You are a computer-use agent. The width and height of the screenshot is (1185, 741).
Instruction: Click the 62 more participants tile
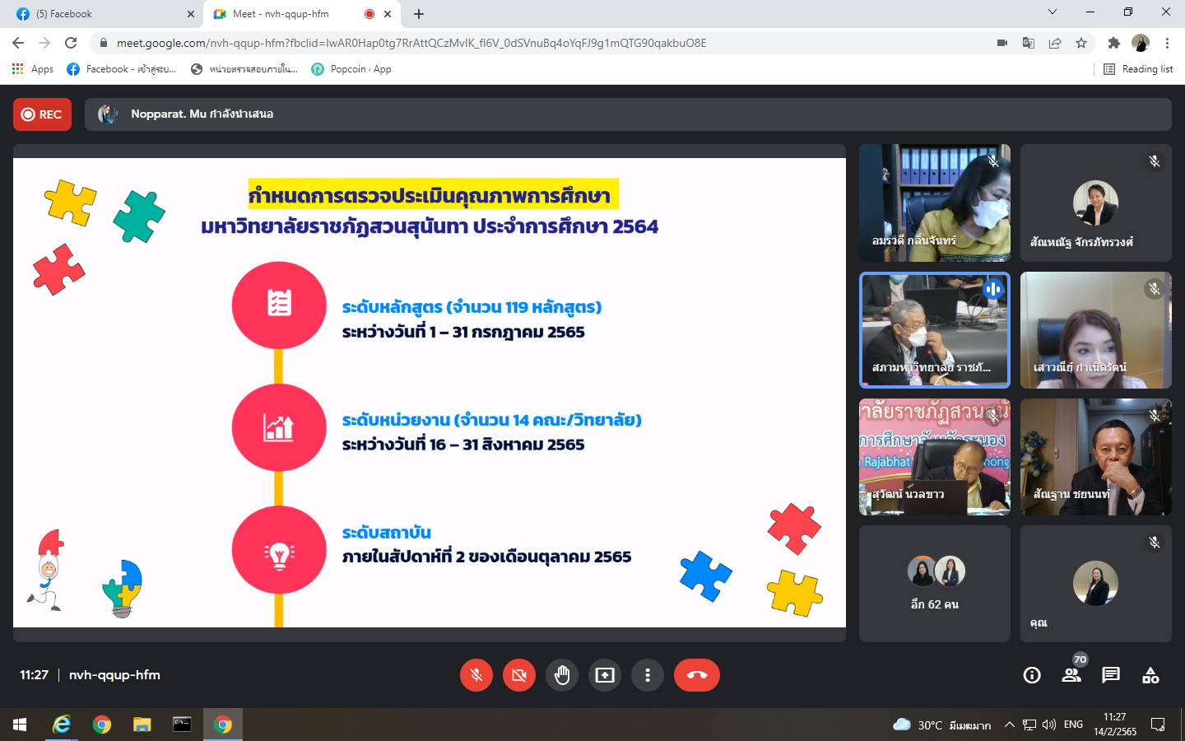[x=934, y=584]
